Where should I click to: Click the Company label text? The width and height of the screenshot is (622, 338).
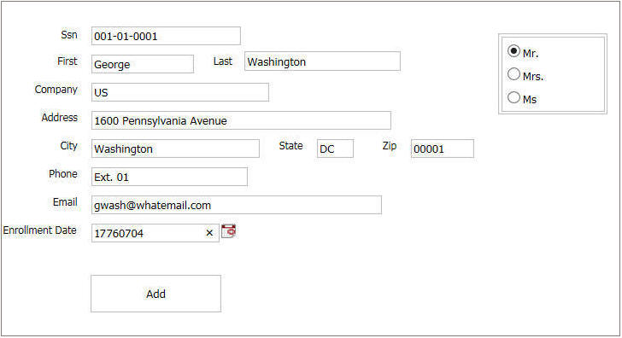[x=56, y=90]
